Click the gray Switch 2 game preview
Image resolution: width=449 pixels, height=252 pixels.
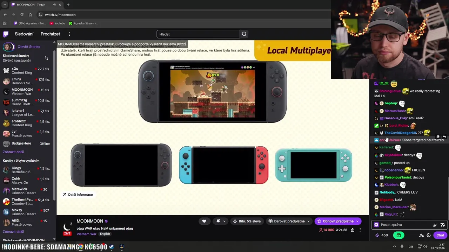click(x=213, y=92)
